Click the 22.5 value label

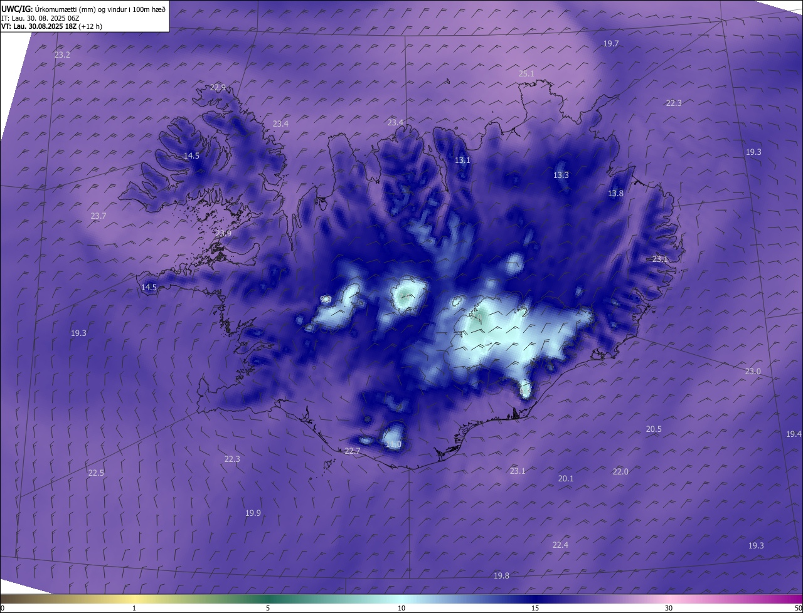coord(96,473)
